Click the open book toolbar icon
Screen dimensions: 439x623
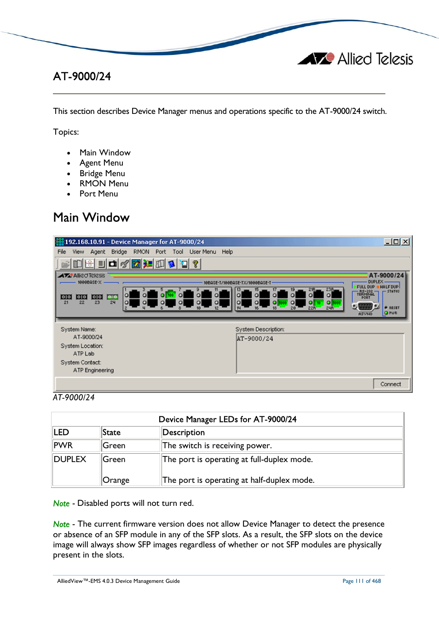pos(77,264)
